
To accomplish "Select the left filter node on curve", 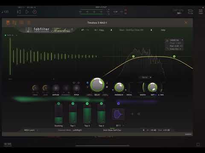I will [133, 57].
